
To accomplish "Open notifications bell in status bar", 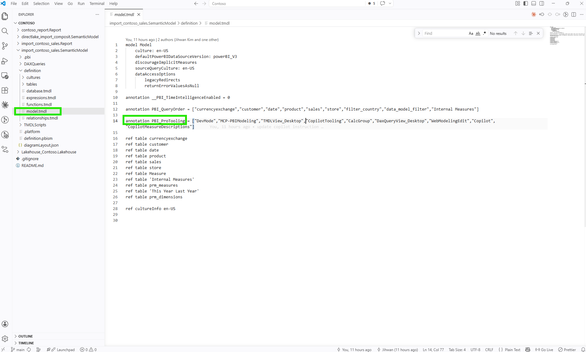I will coord(583,350).
